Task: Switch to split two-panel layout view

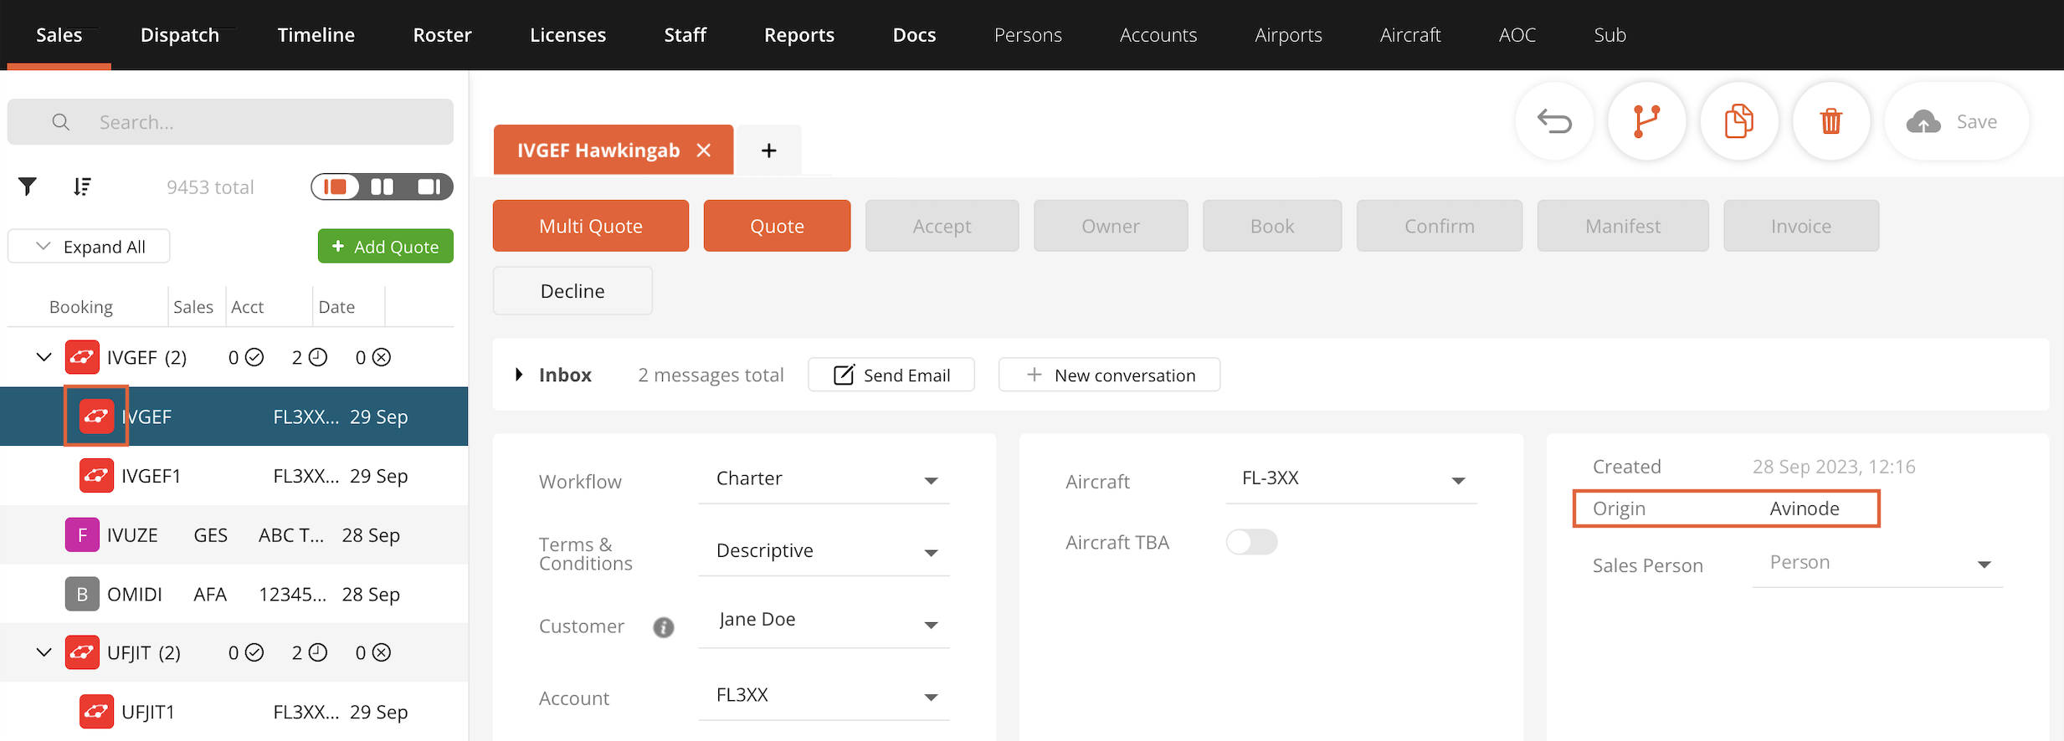Action: [x=383, y=187]
